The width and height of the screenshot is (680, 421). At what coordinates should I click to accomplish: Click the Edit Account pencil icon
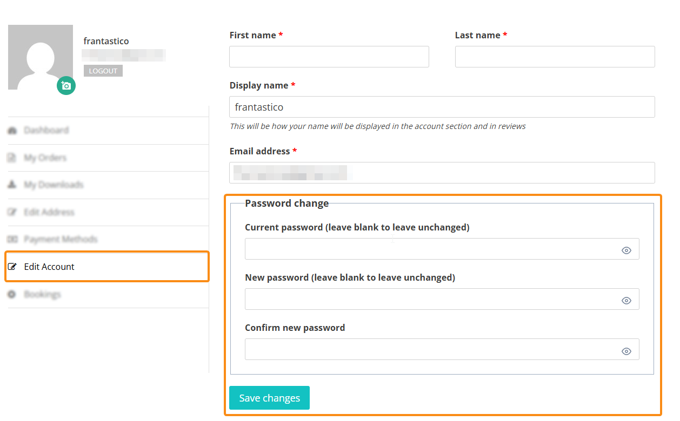(x=12, y=267)
